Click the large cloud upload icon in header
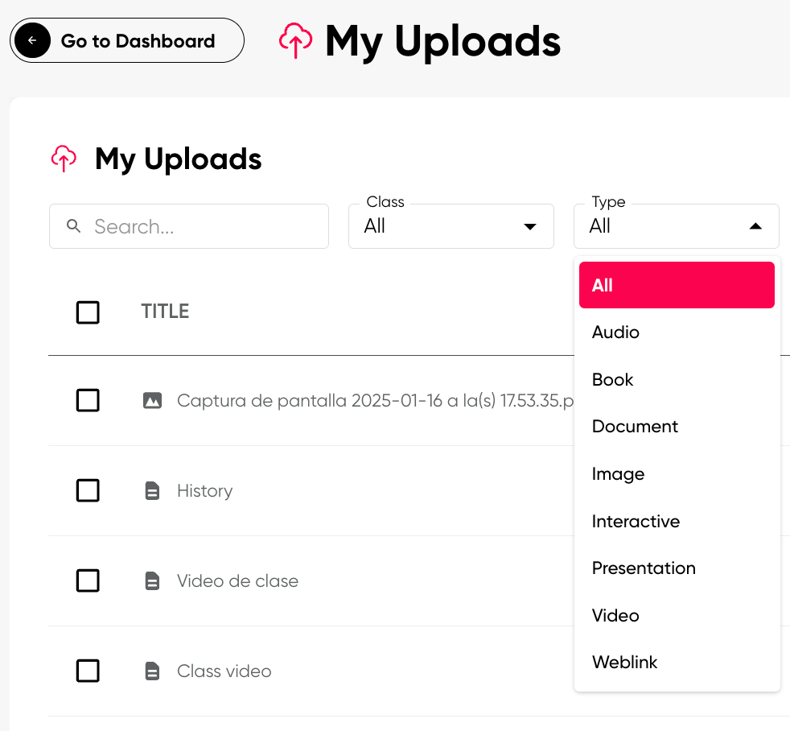The image size is (790, 731). tap(296, 40)
